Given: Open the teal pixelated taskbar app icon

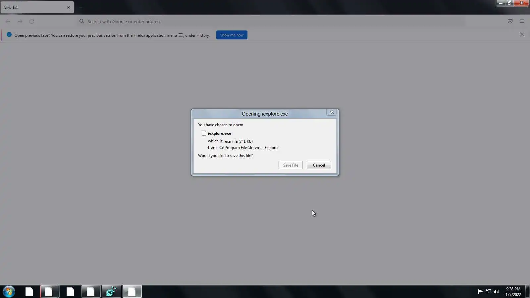Looking at the screenshot, I should (111, 292).
